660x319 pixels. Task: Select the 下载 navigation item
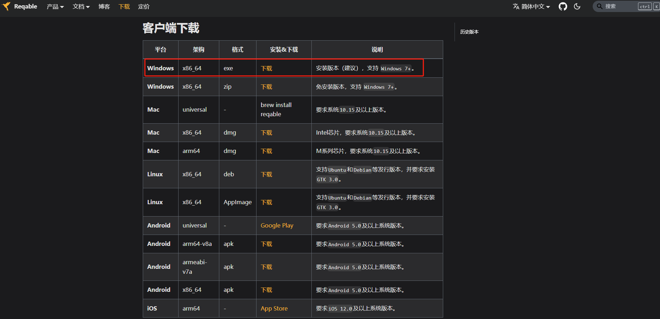[124, 6]
